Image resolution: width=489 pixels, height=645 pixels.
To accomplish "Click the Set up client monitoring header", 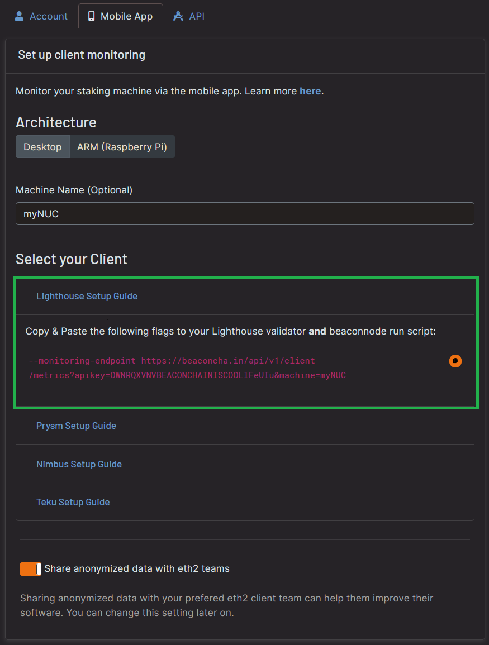I will 81,55.
